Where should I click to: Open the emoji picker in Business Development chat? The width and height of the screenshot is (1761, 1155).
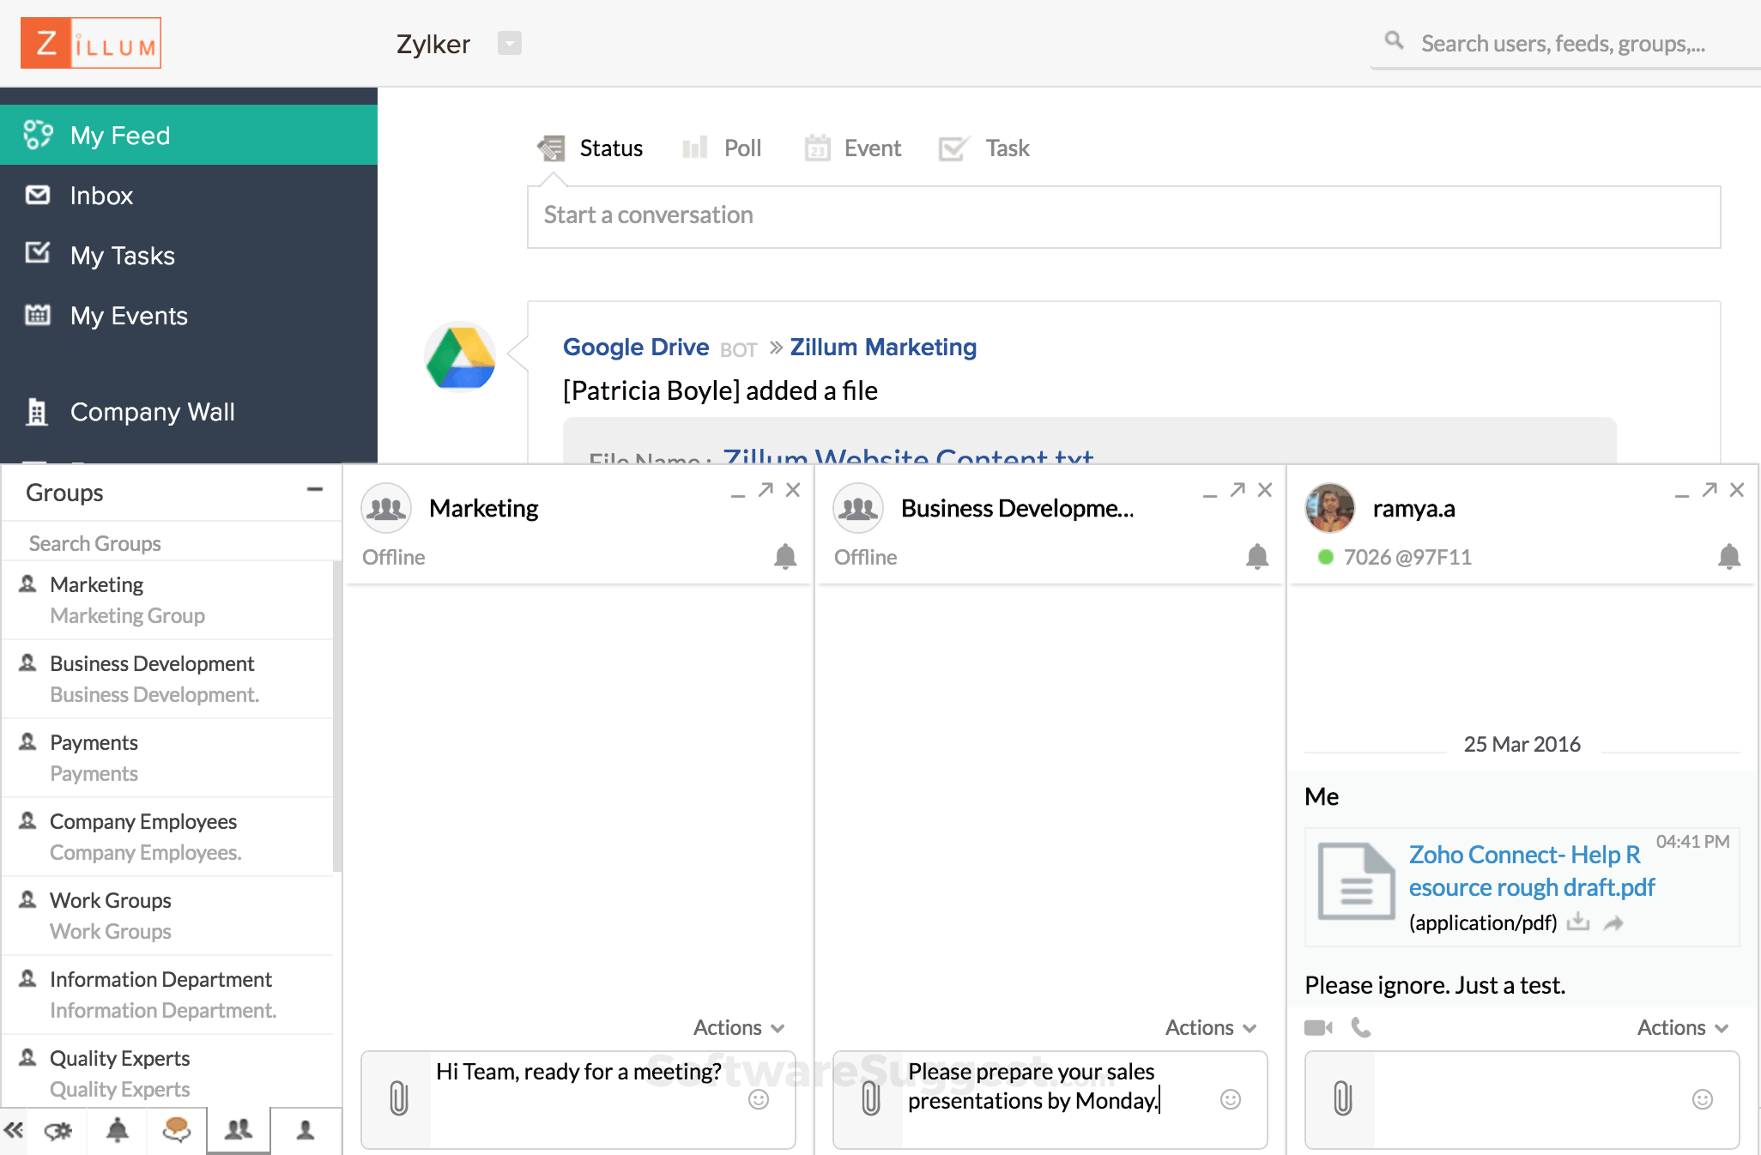coord(1229,1099)
